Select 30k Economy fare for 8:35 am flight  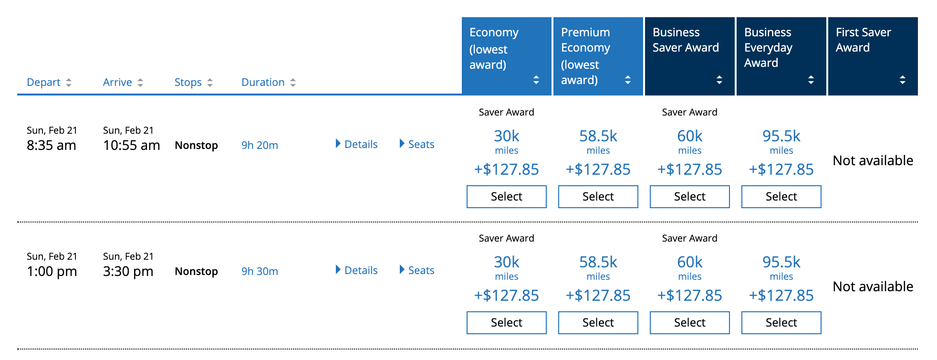507,197
